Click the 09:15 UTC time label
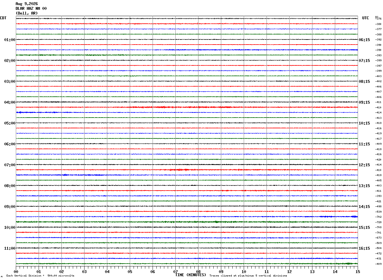383x280 pixels. [364, 102]
